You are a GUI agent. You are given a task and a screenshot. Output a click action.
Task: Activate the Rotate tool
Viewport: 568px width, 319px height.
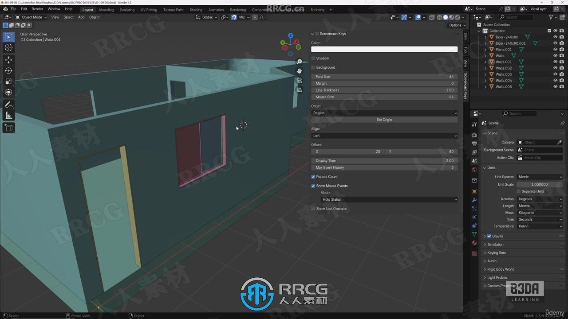8,70
